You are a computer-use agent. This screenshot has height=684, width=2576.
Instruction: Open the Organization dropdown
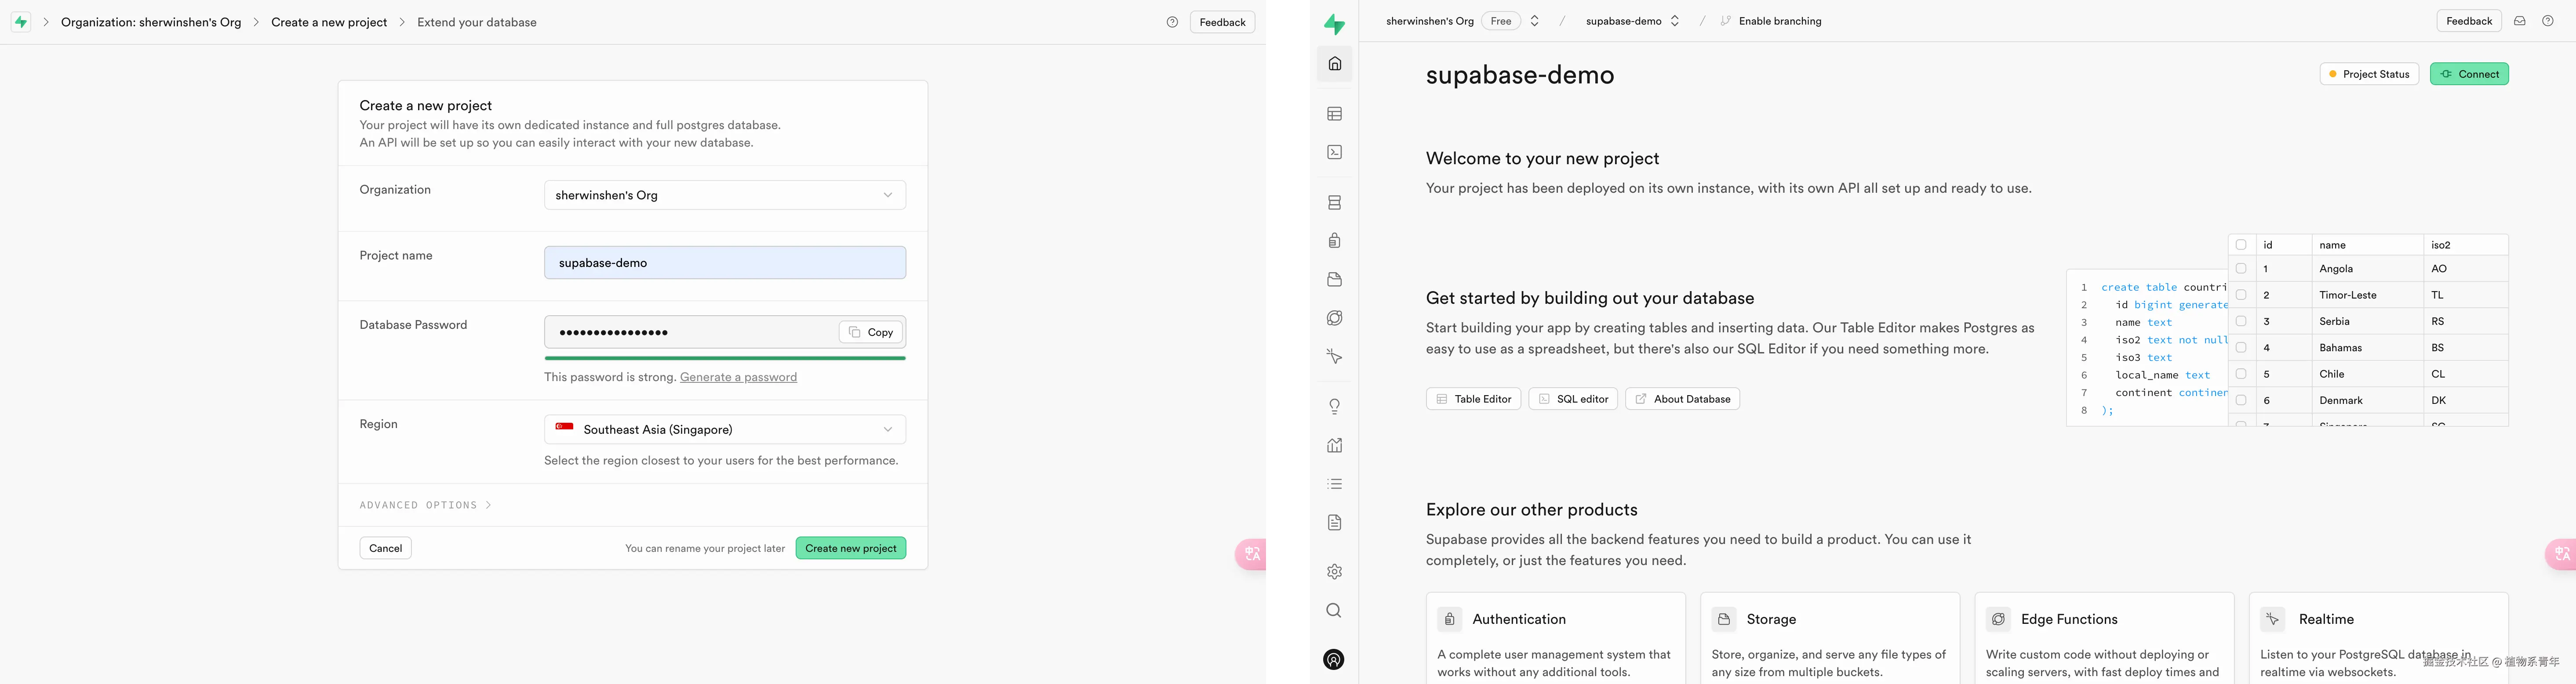coord(724,195)
